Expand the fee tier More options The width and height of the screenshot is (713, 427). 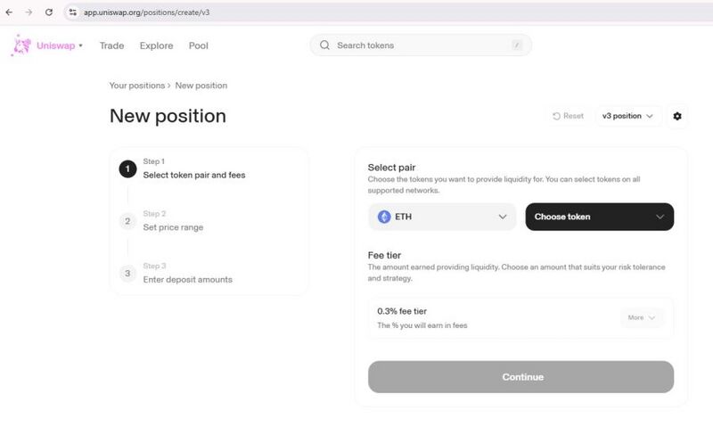tap(642, 317)
